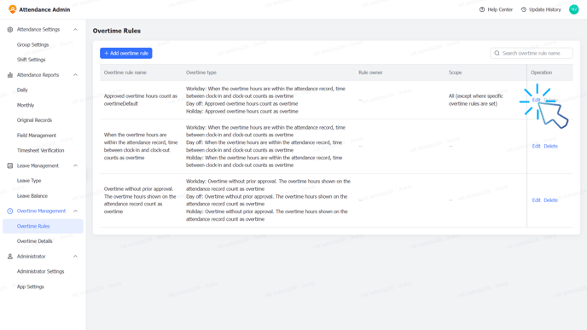Open Original Records
This screenshot has width=587, height=330.
pos(34,120)
